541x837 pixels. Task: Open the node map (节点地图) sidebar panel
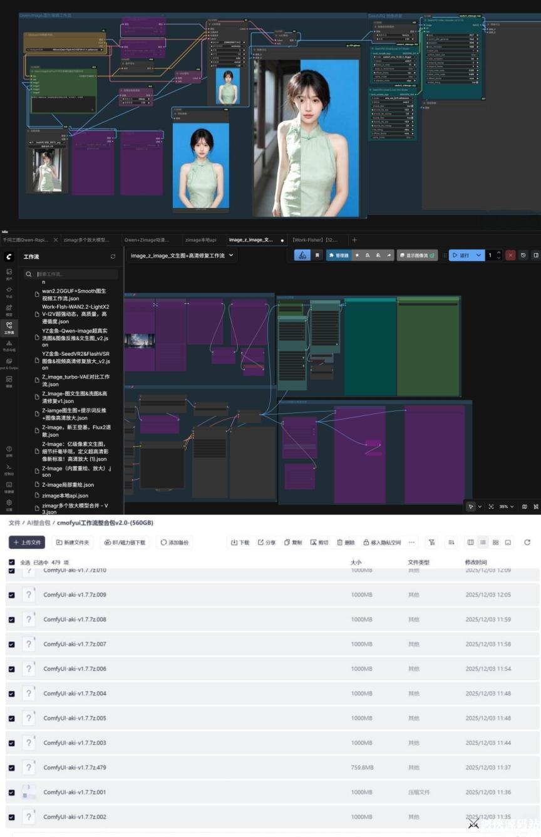[9, 345]
